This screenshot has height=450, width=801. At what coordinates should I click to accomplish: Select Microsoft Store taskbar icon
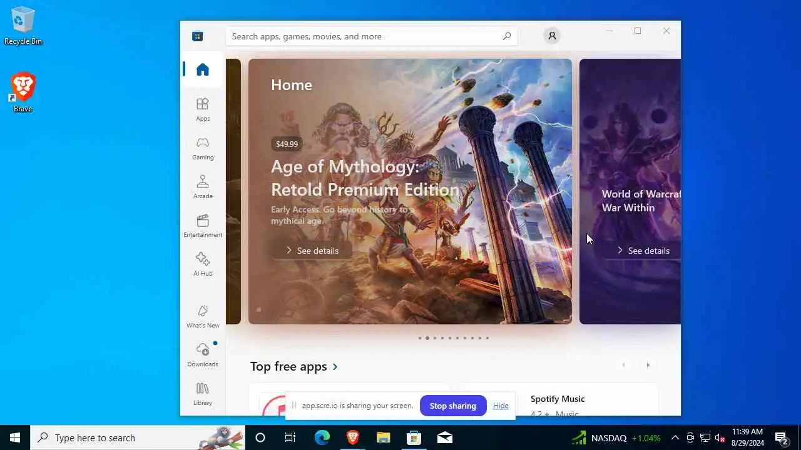coord(414,438)
